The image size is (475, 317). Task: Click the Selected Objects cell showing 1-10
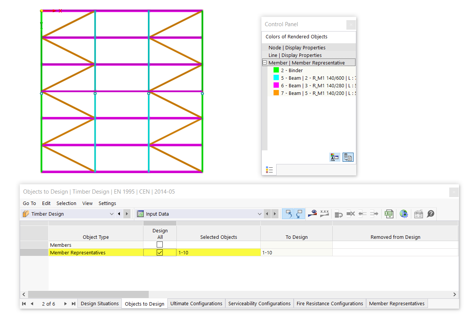click(x=218, y=252)
